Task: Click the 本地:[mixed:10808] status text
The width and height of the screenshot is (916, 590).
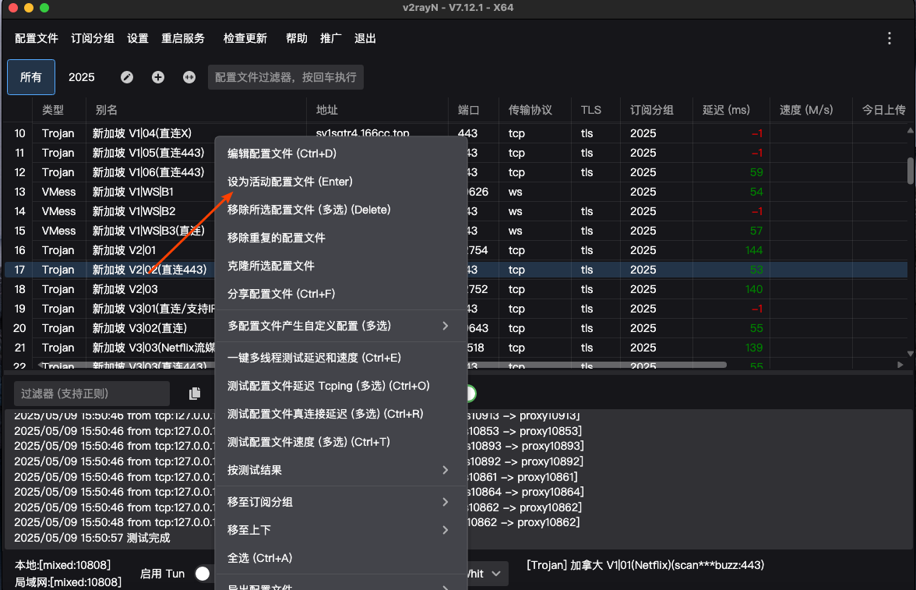Action: click(62, 565)
